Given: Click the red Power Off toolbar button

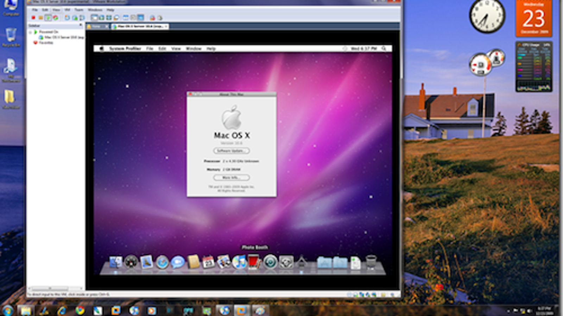Looking at the screenshot, I should pos(33,18).
